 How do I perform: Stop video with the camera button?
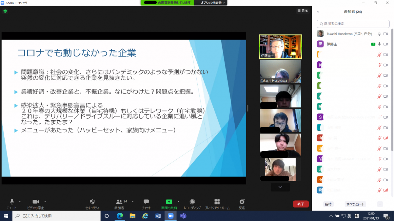36,202
